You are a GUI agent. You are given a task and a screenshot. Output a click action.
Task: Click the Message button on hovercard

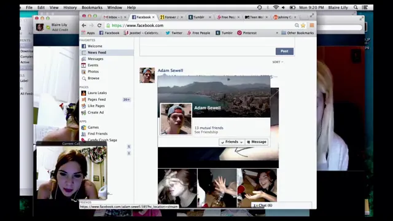257,142
